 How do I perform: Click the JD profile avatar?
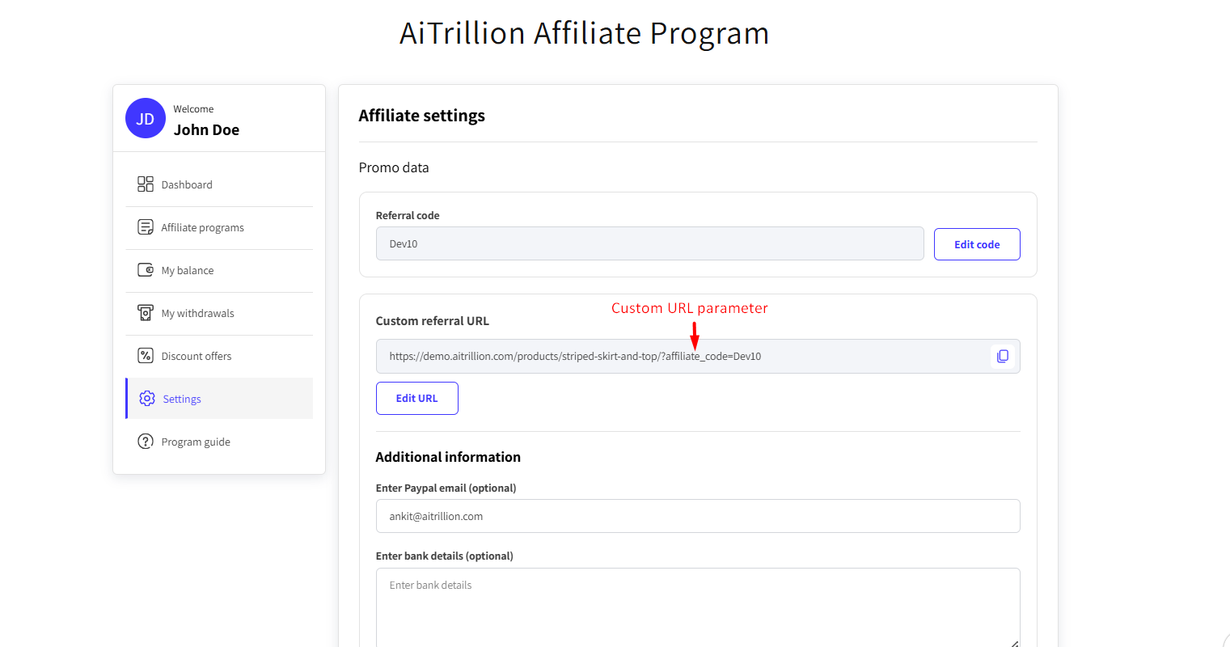pos(146,119)
